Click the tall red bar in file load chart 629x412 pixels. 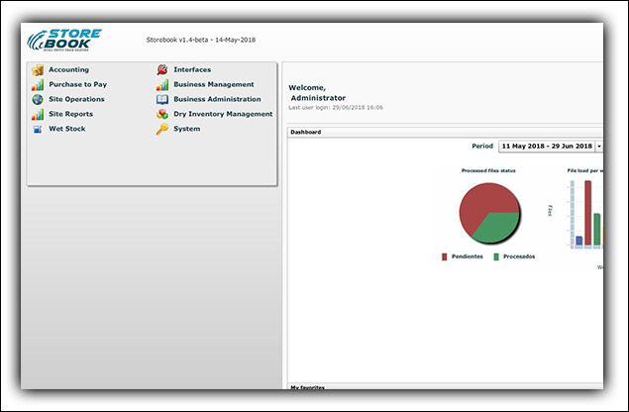pos(587,213)
